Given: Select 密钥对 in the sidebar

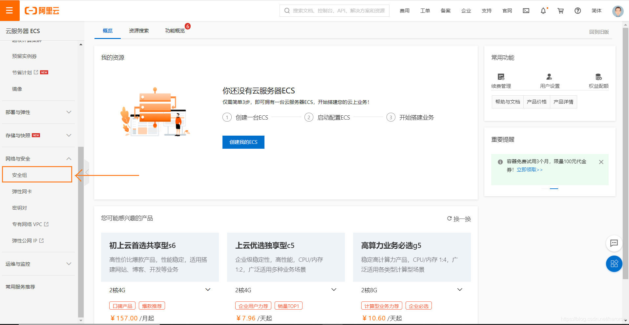Looking at the screenshot, I should coord(20,208).
